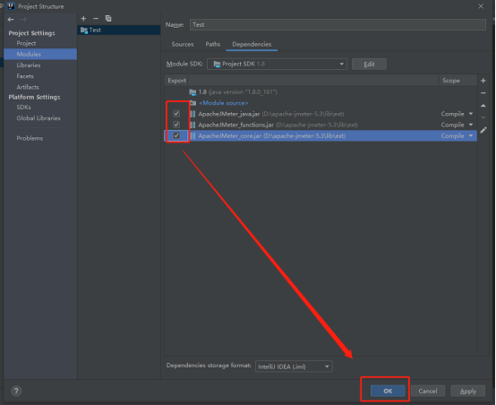Remove the selected dependency using the minus icon
The height and width of the screenshot is (405, 496).
point(483,93)
